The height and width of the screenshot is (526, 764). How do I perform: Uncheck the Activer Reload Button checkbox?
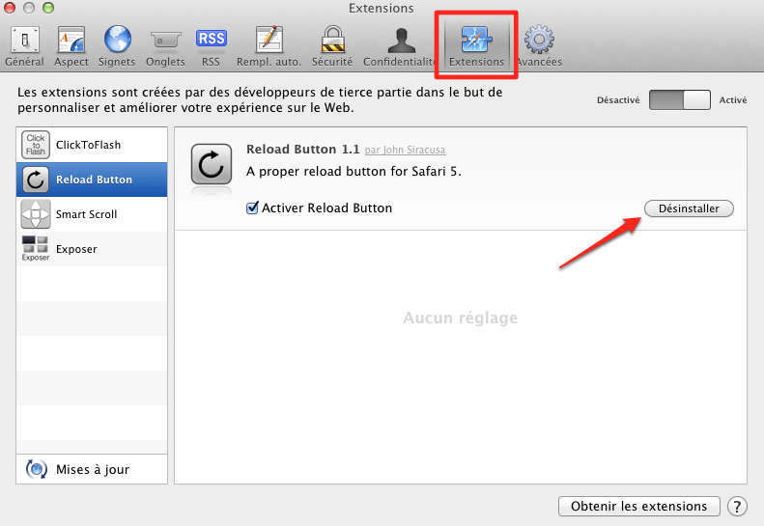coord(252,208)
